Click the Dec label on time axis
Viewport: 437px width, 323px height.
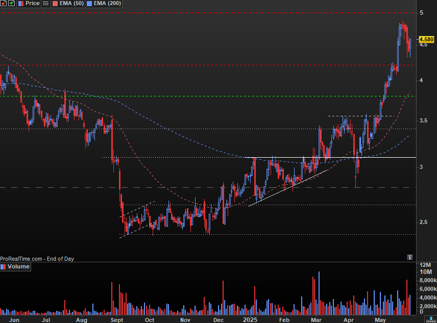[218, 320]
